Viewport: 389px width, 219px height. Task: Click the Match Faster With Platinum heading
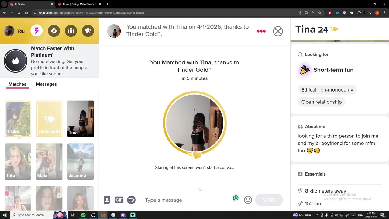tap(53, 52)
